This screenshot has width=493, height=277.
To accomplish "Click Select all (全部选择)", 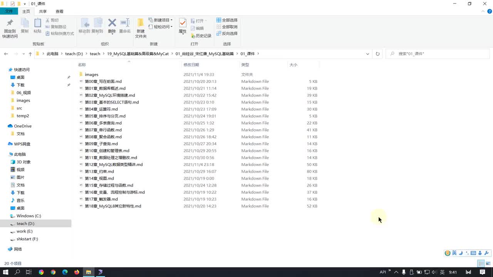I will [227, 20].
